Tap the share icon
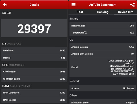This screenshot has width=137, height=104. click(132, 5)
